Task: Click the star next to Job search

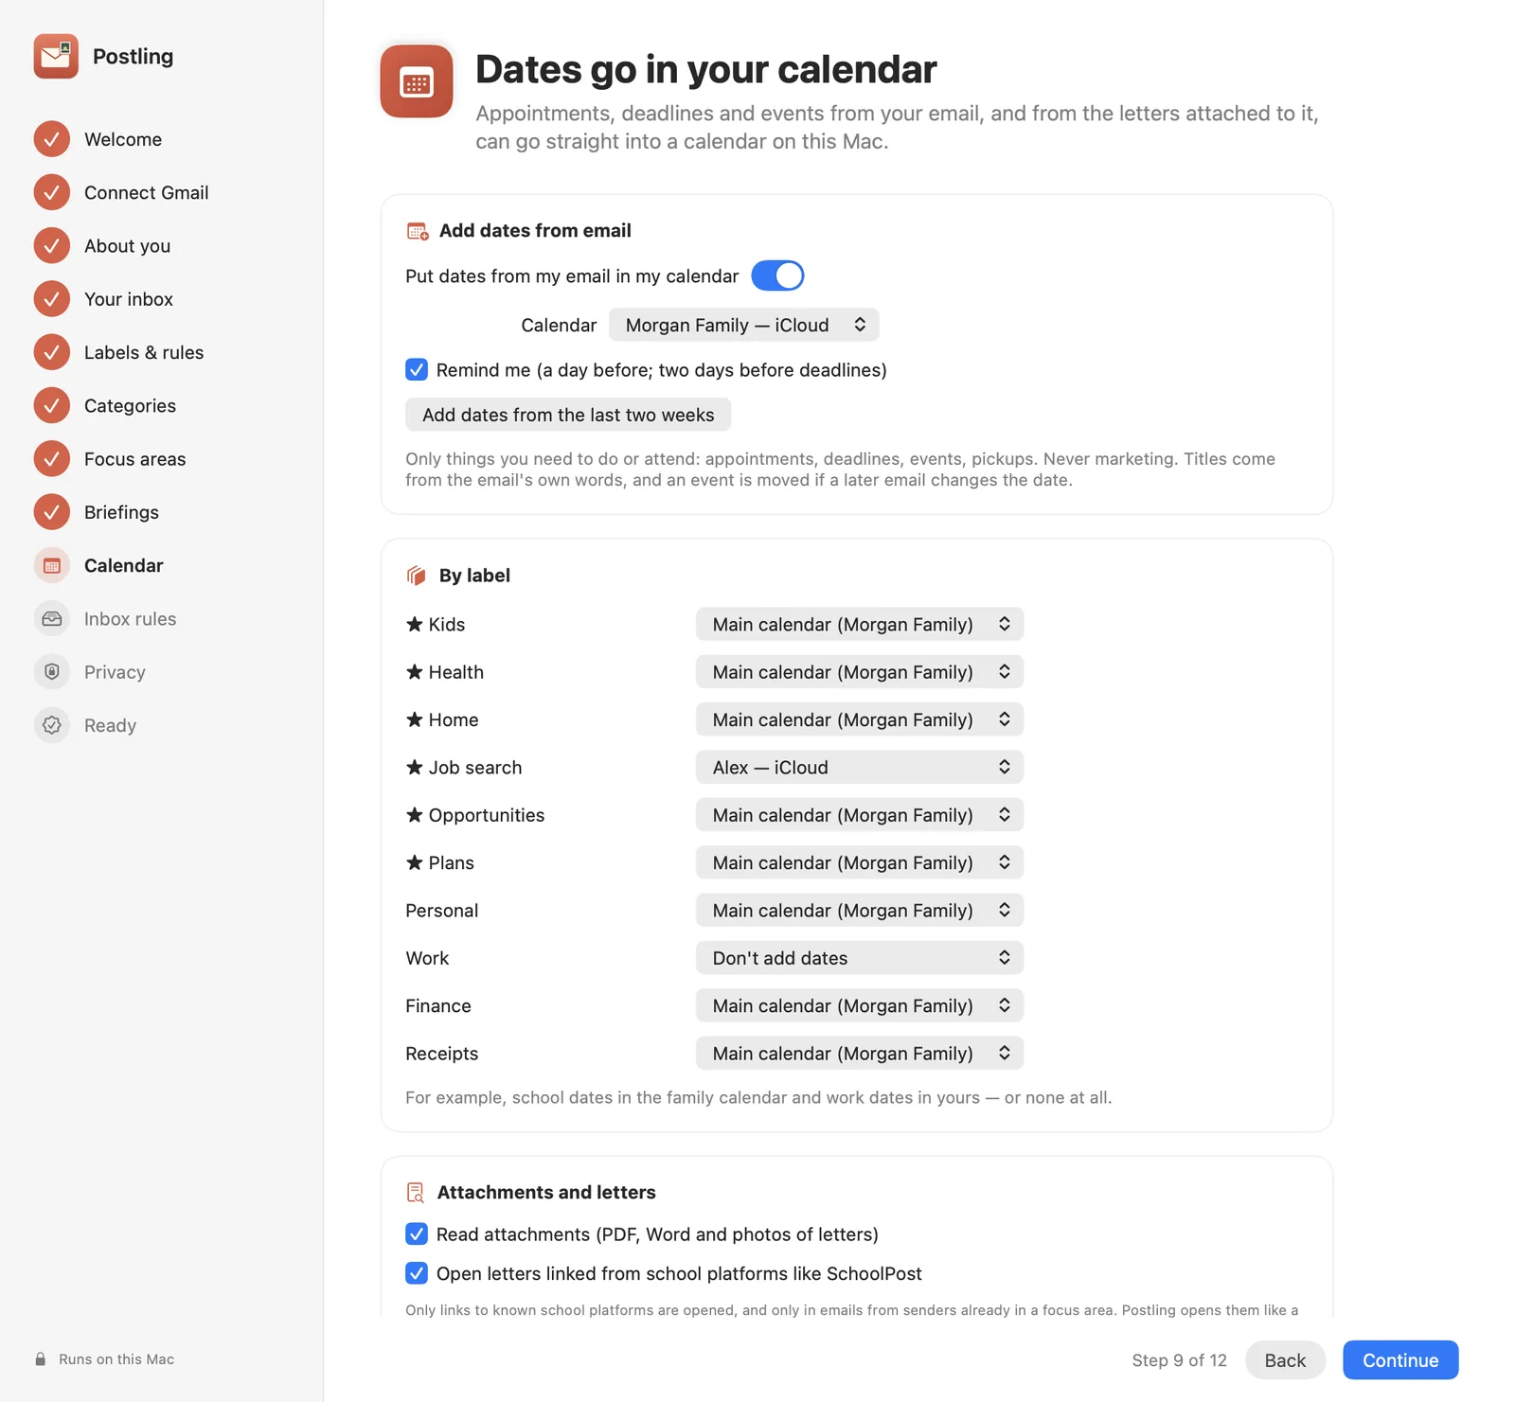Action: coord(414,767)
